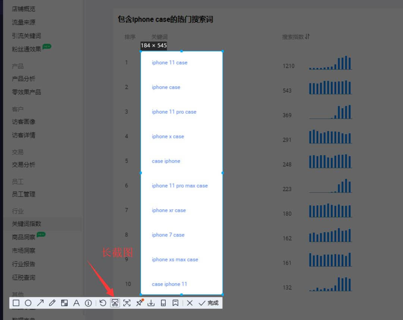The image size is (403, 320).
Task: Open the iphone 11 case keyword
Action: (x=169, y=63)
